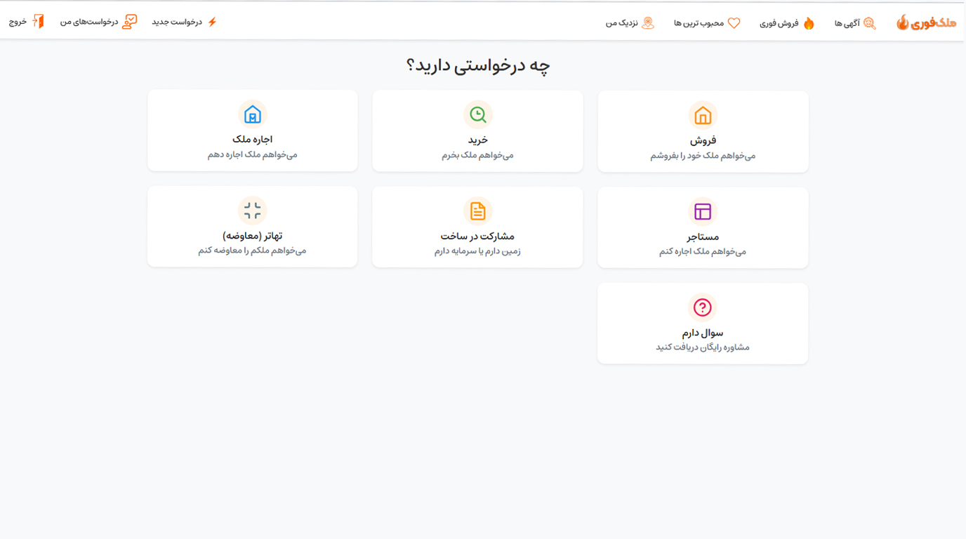The height and width of the screenshot is (539, 966).
Task: Click the green magnifier-clock icon on خرید card
Action: (x=477, y=114)
